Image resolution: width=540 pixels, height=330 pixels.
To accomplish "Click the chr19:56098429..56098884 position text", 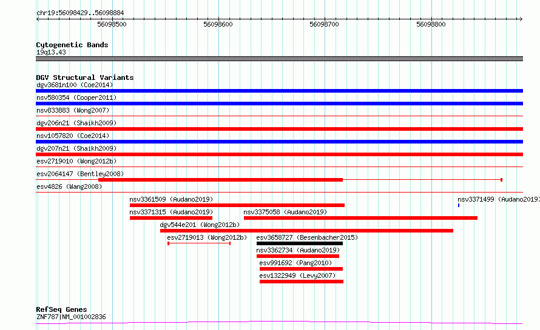I will tap(80, 13).
